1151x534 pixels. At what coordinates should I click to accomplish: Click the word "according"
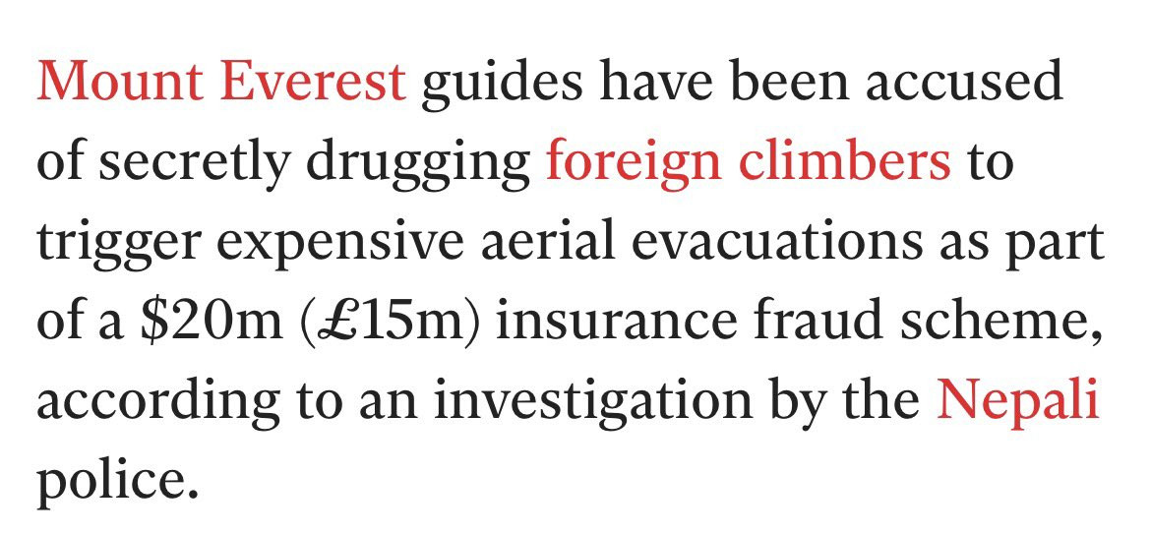coord(157,404)
